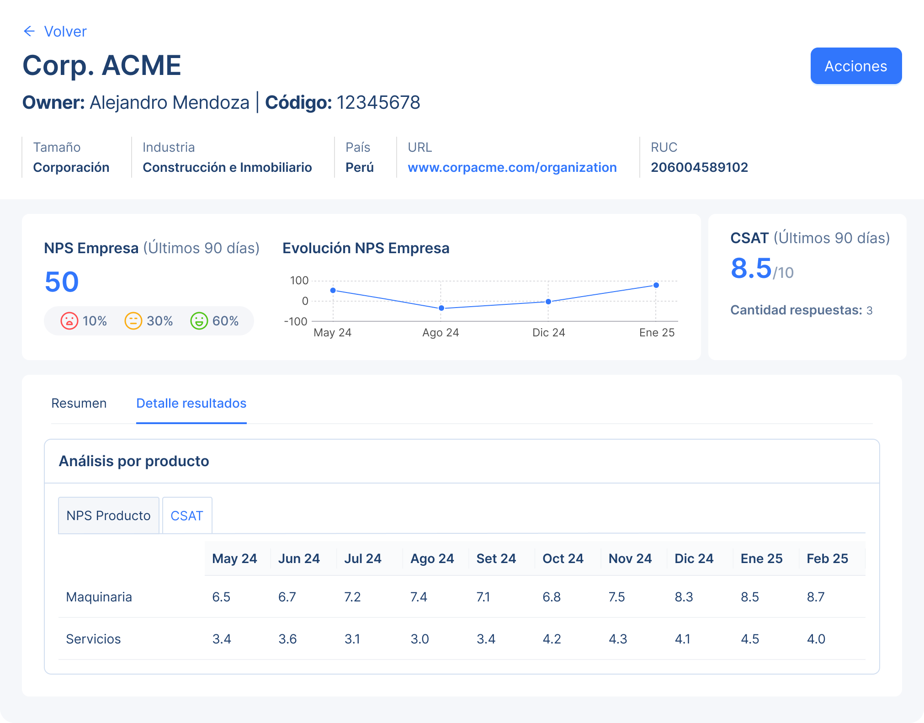This screenshot has height=723, width=924.
Task: Toggle the NPS Producto metric selector
Action: pos(108,515)
